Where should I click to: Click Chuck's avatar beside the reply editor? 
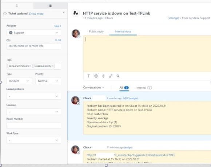pos(76,34)
